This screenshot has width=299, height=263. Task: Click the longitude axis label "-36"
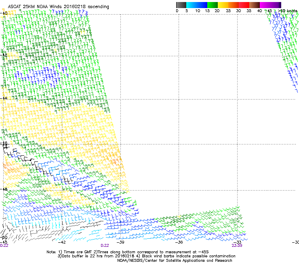[x=179, y=242]
